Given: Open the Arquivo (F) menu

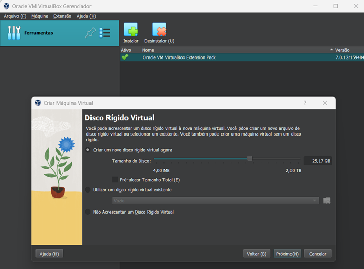Looking at the screenshot, I should (15, 16).
